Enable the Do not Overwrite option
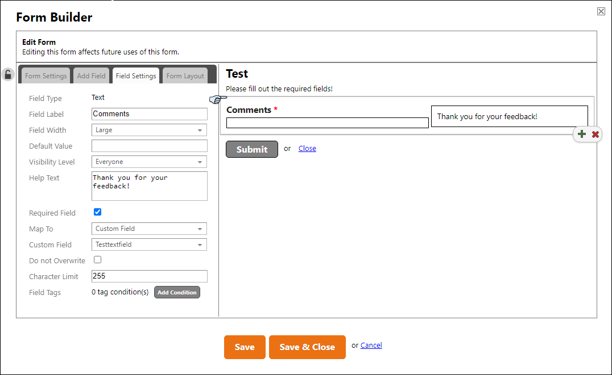612x375 pixels. pyautogui.click(x=97, y=259)
